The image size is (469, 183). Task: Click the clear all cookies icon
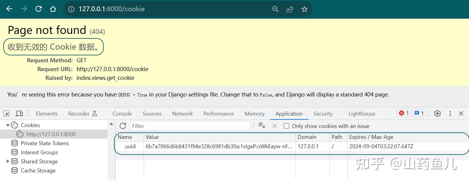261,126
